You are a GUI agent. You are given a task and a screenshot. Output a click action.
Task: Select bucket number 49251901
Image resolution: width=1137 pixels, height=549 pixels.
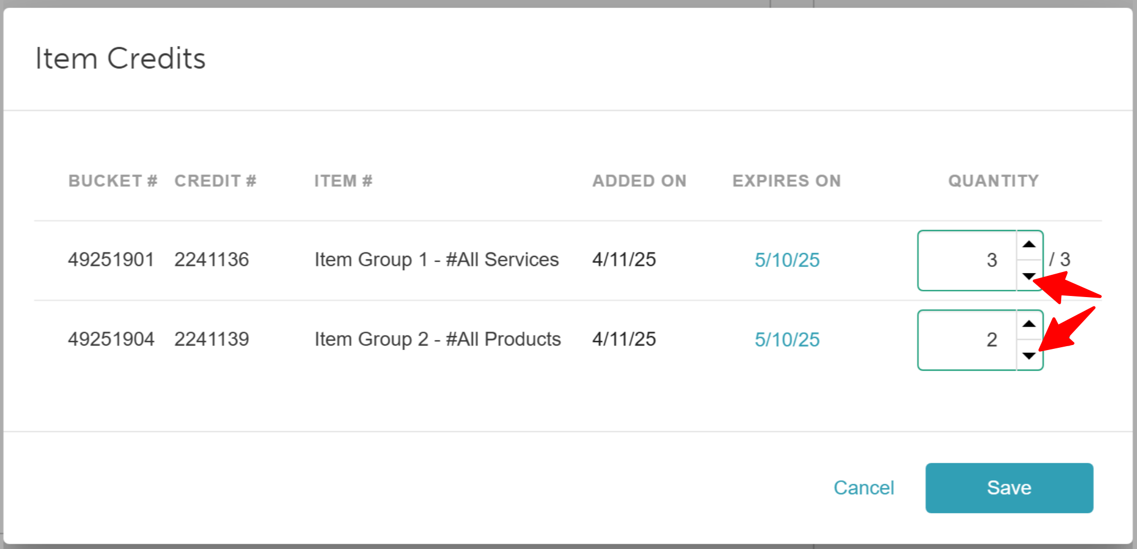tap(111, 260)
